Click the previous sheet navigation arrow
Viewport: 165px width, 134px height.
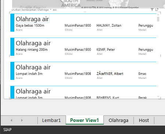pos(11,120)
